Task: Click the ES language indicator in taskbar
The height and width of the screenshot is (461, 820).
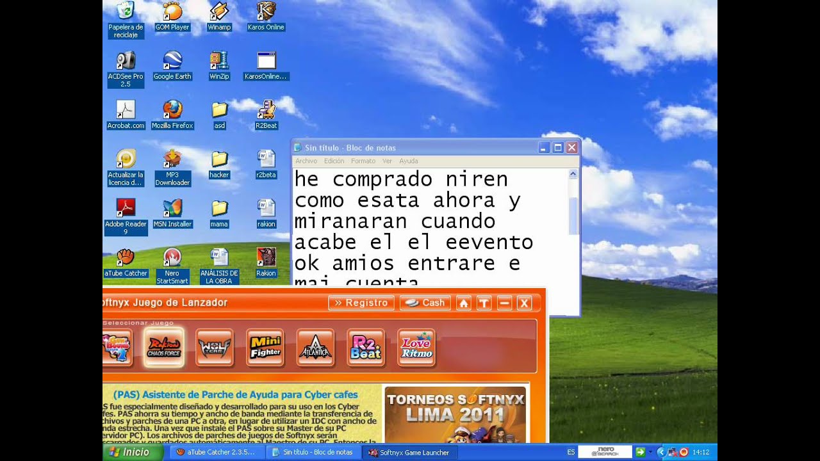Action: tap(571, 452)
